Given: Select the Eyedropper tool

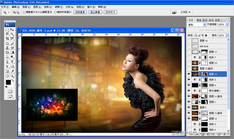Looking at the screenshot, I should [12, 72].
